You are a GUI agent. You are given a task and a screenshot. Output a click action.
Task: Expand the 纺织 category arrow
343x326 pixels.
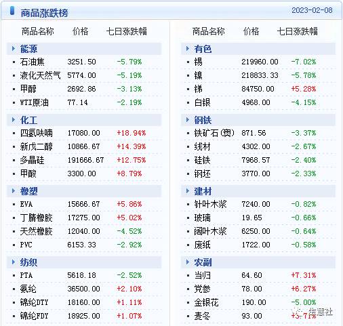click(14, 262)
